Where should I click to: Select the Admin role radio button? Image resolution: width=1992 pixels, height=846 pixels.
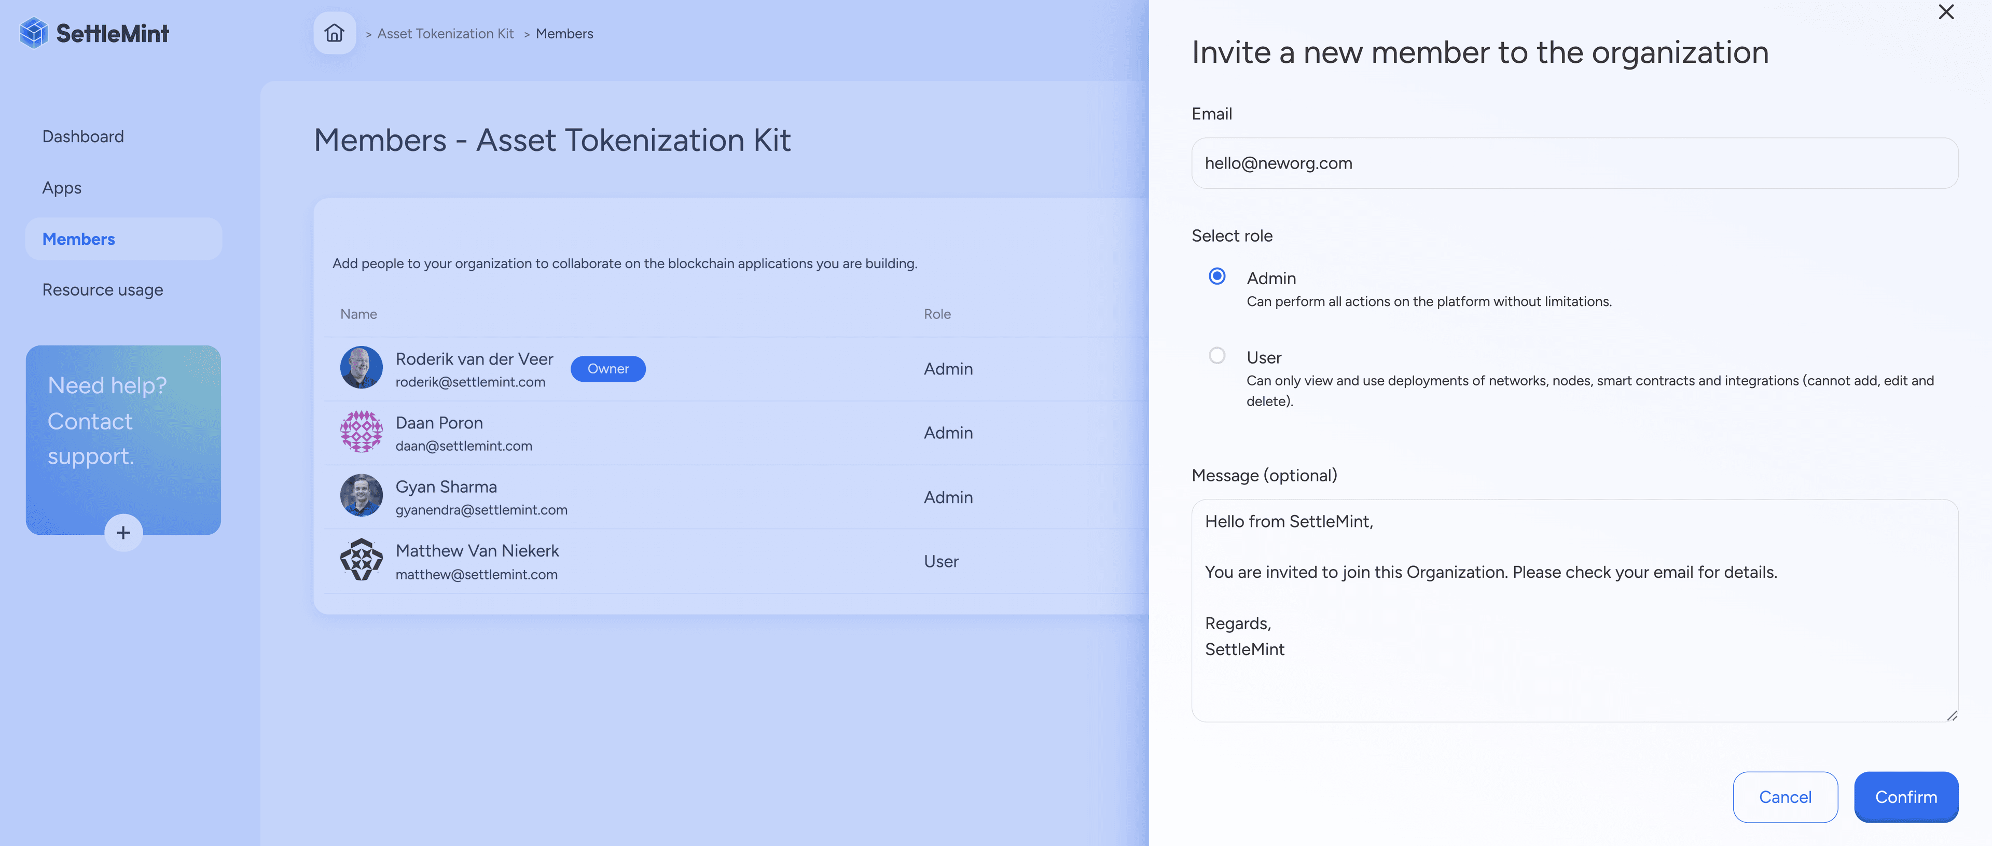click(x=1216, y=276)
